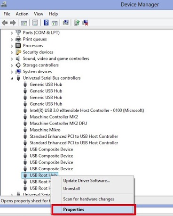Viewport: 173px width, 216px height.
Task: Toggle the Show/Hide Action Pane toolbar icon
Action: point(55,23)
